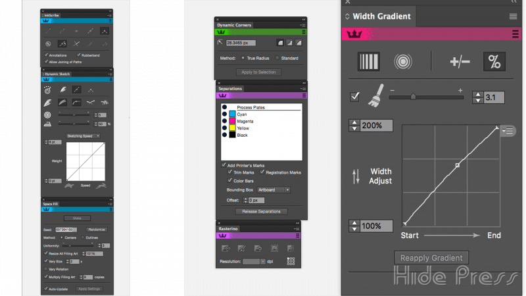Viewport: 526px width, 296px height.
Task: Click the Separations panel tab
Action: (230, 88)
